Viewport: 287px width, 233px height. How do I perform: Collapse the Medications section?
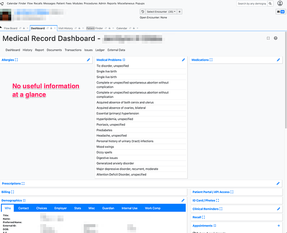tap(211, 60)
